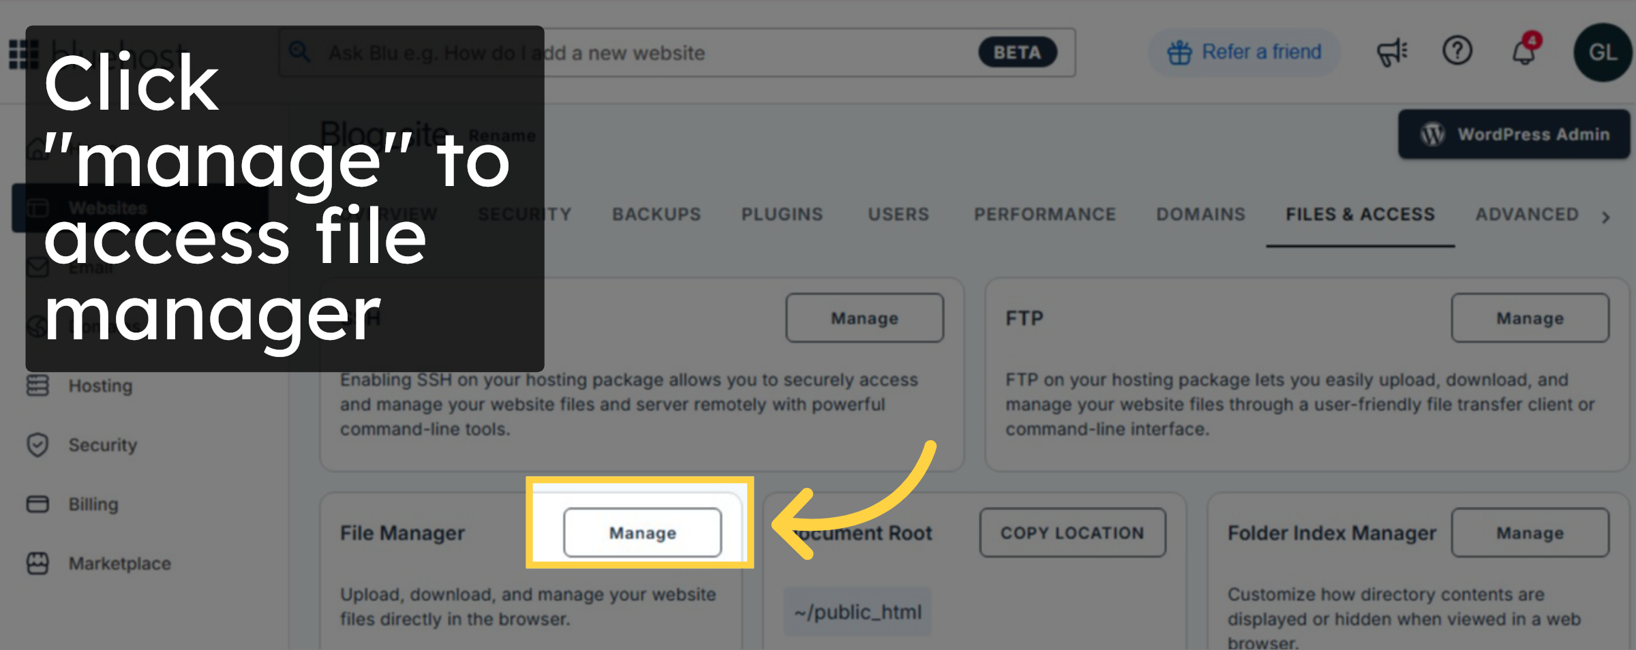This screenshot has height=650, width=1636.
Task: Click the GL profile avatar
Action: tap(1602, 52)
